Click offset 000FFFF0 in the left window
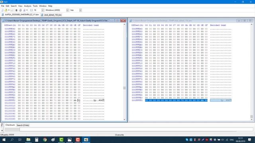255x143 pixels. point(10,100)
